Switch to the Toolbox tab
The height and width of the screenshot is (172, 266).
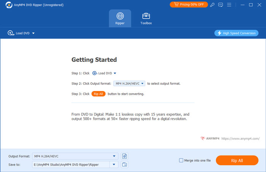click(x=146, y=19)
